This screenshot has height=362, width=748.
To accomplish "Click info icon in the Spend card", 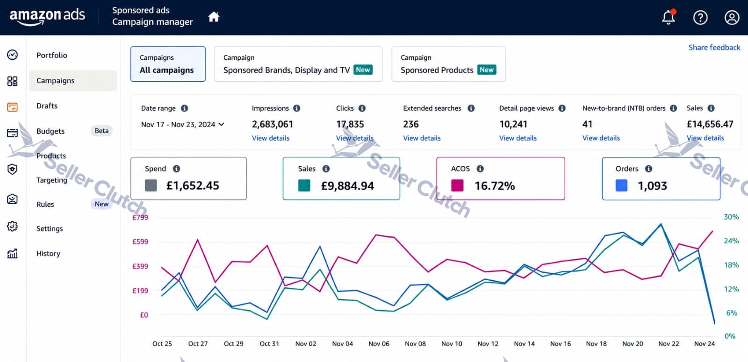I will click(x=177, y=169).
